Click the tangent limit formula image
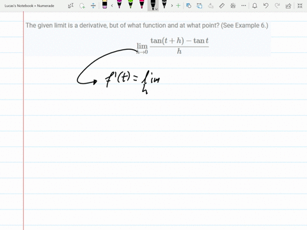 [173, 46]
